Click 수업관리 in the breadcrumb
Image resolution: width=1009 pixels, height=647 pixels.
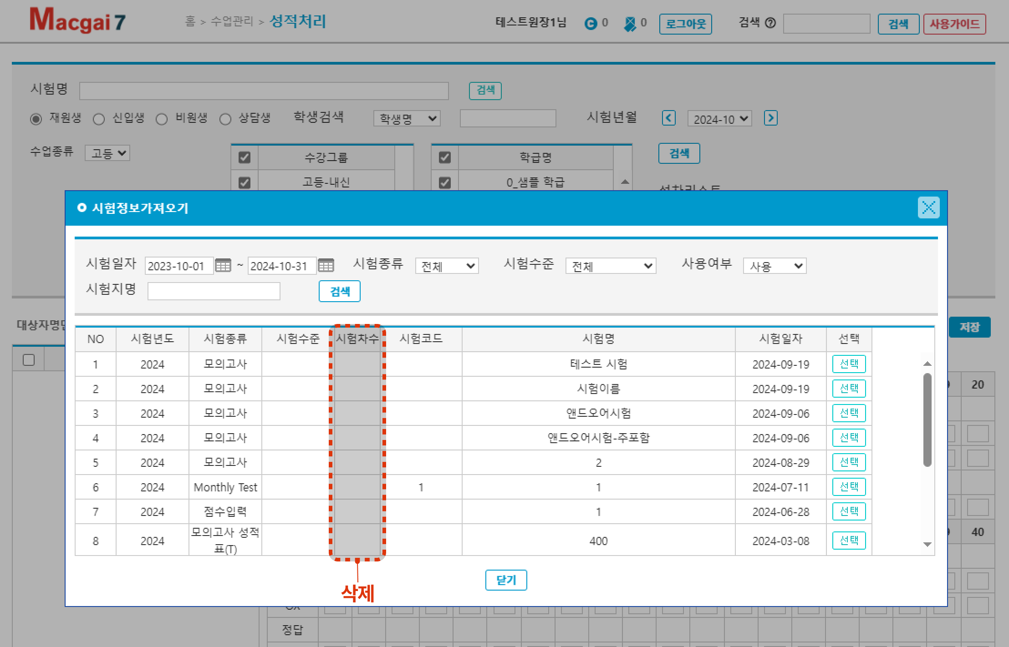pos(232,21)
